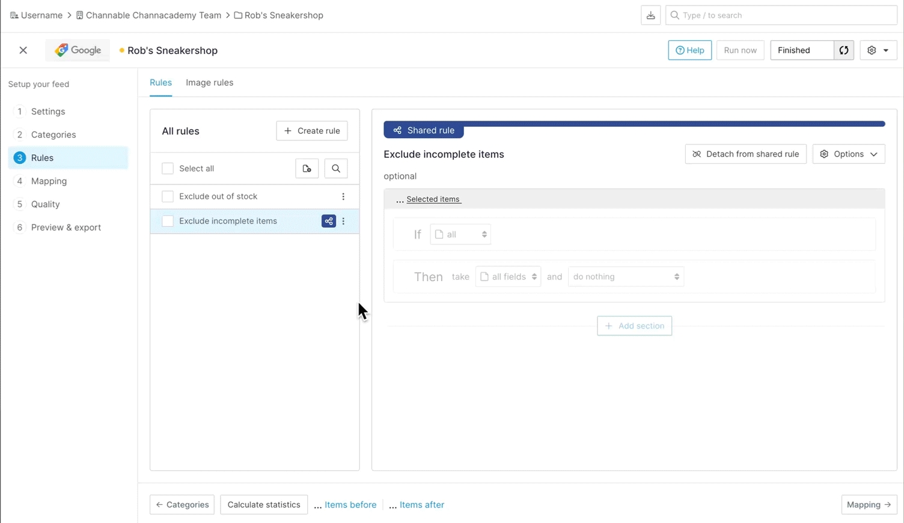Go to the Mapping step in sidebar
904x523 pixels.
coord(49,181)
